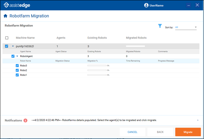Uncheck the punitp160362l machine checkbox
This screenshot has width=204, height=139.
point(7,46)
